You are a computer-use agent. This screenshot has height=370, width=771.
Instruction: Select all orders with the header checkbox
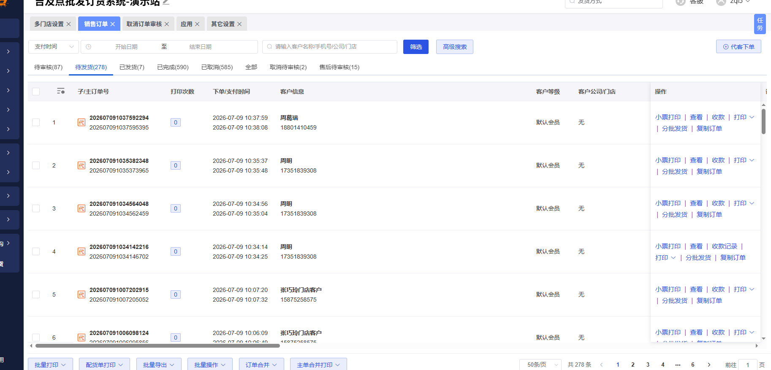click(36, 92)
